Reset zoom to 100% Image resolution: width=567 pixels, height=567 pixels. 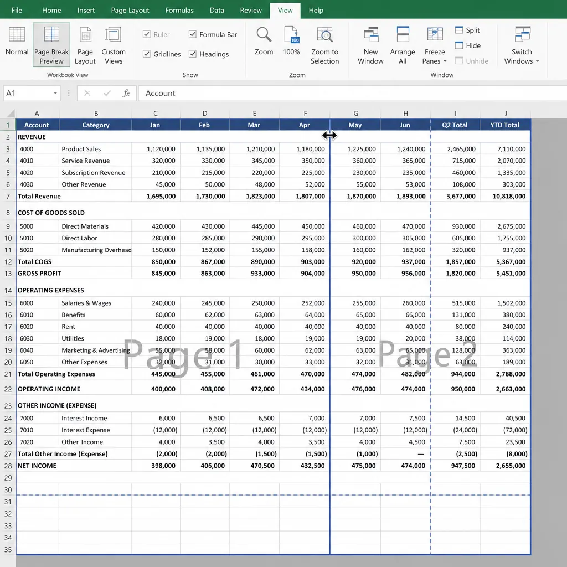pyautogui.click(x=291, y=41)
